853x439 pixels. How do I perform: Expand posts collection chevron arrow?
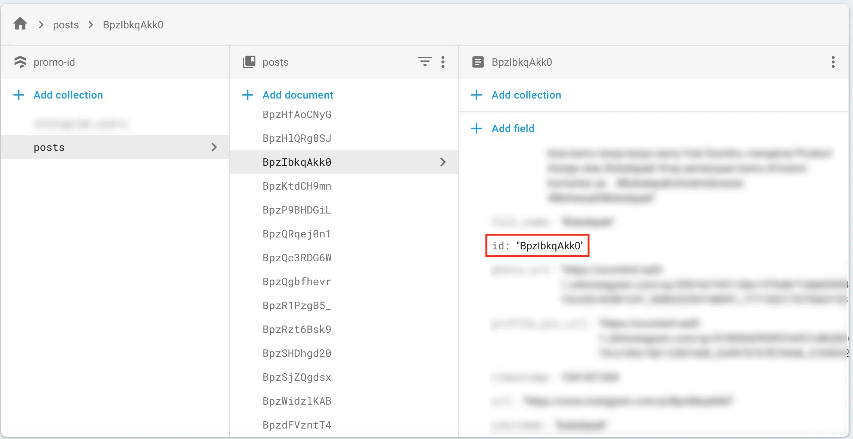pyautogui.click(x=214, y=147)
